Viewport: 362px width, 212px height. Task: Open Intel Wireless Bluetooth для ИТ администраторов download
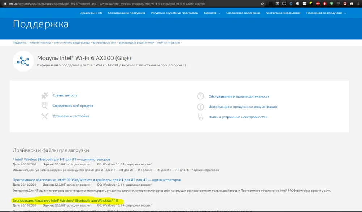coord(62,159)
